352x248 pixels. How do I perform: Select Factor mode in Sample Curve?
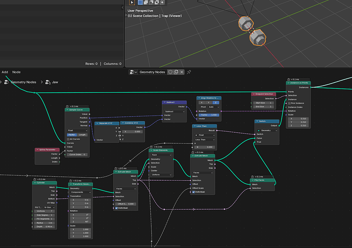point(72,134)
